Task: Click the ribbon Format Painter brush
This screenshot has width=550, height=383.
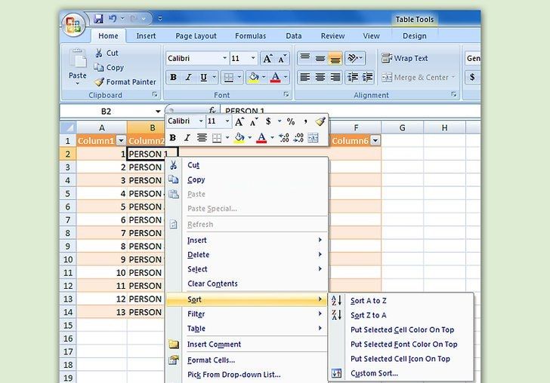Action: click(99, 82)
